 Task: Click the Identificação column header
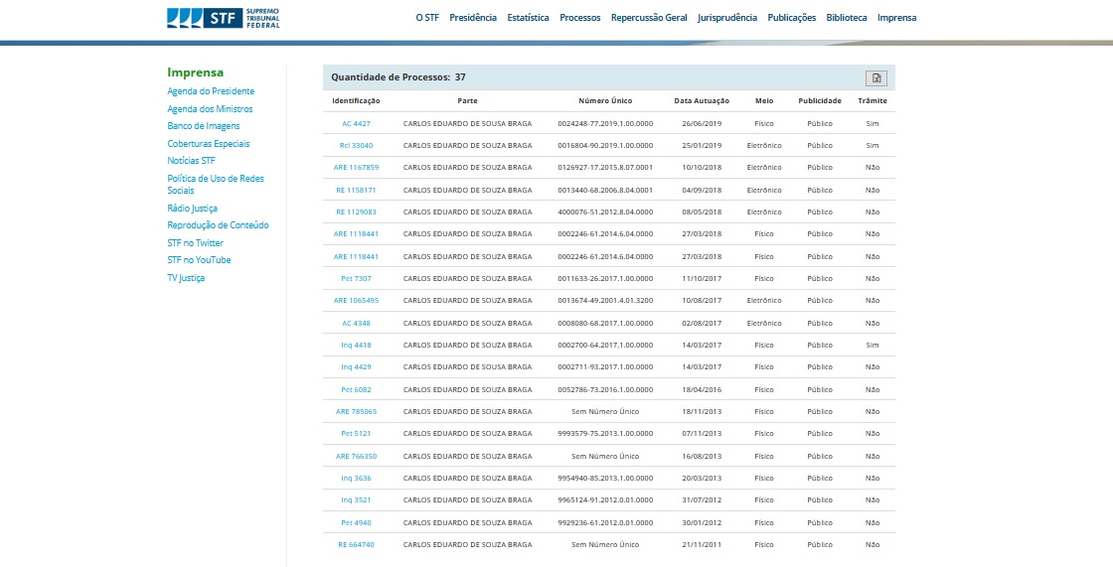coord(356,101)
